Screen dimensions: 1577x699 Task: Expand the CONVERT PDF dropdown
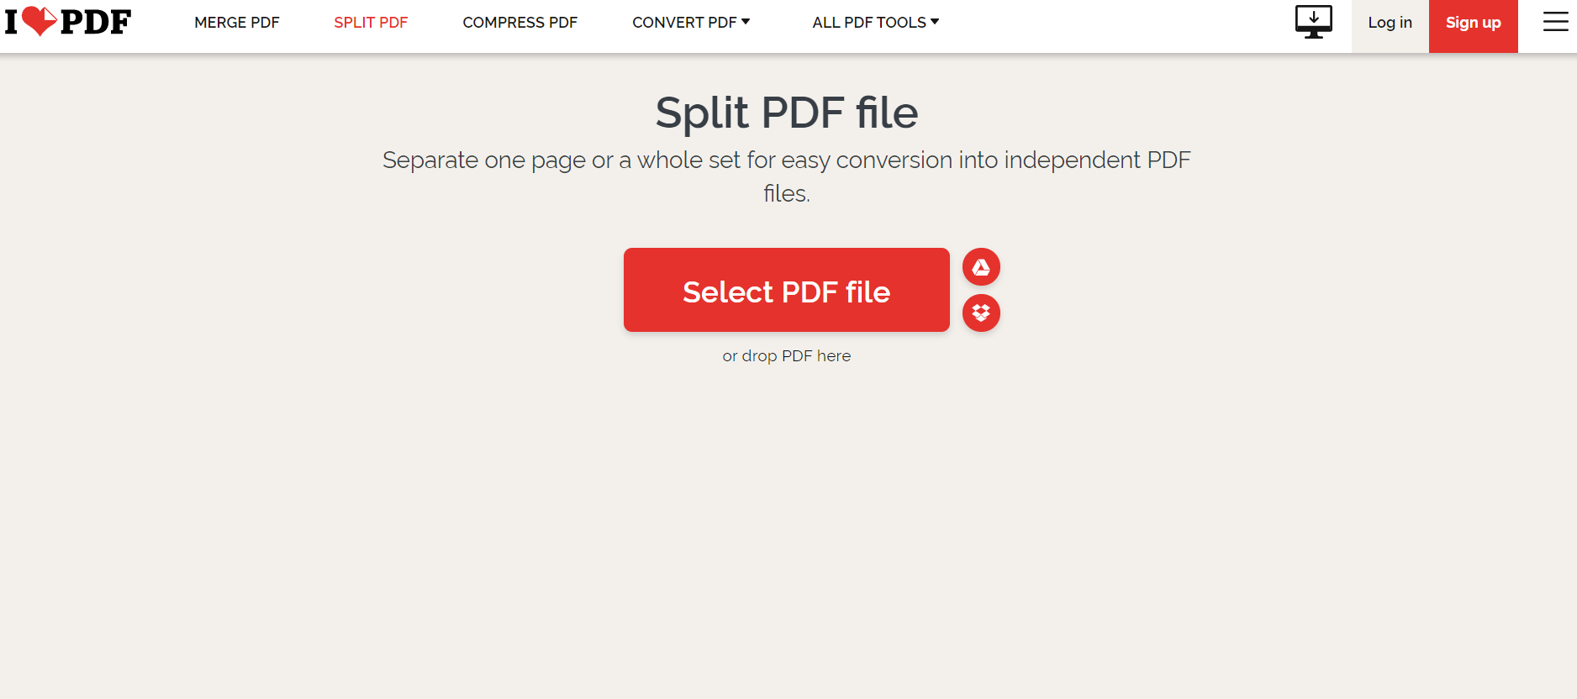point(683,23)
